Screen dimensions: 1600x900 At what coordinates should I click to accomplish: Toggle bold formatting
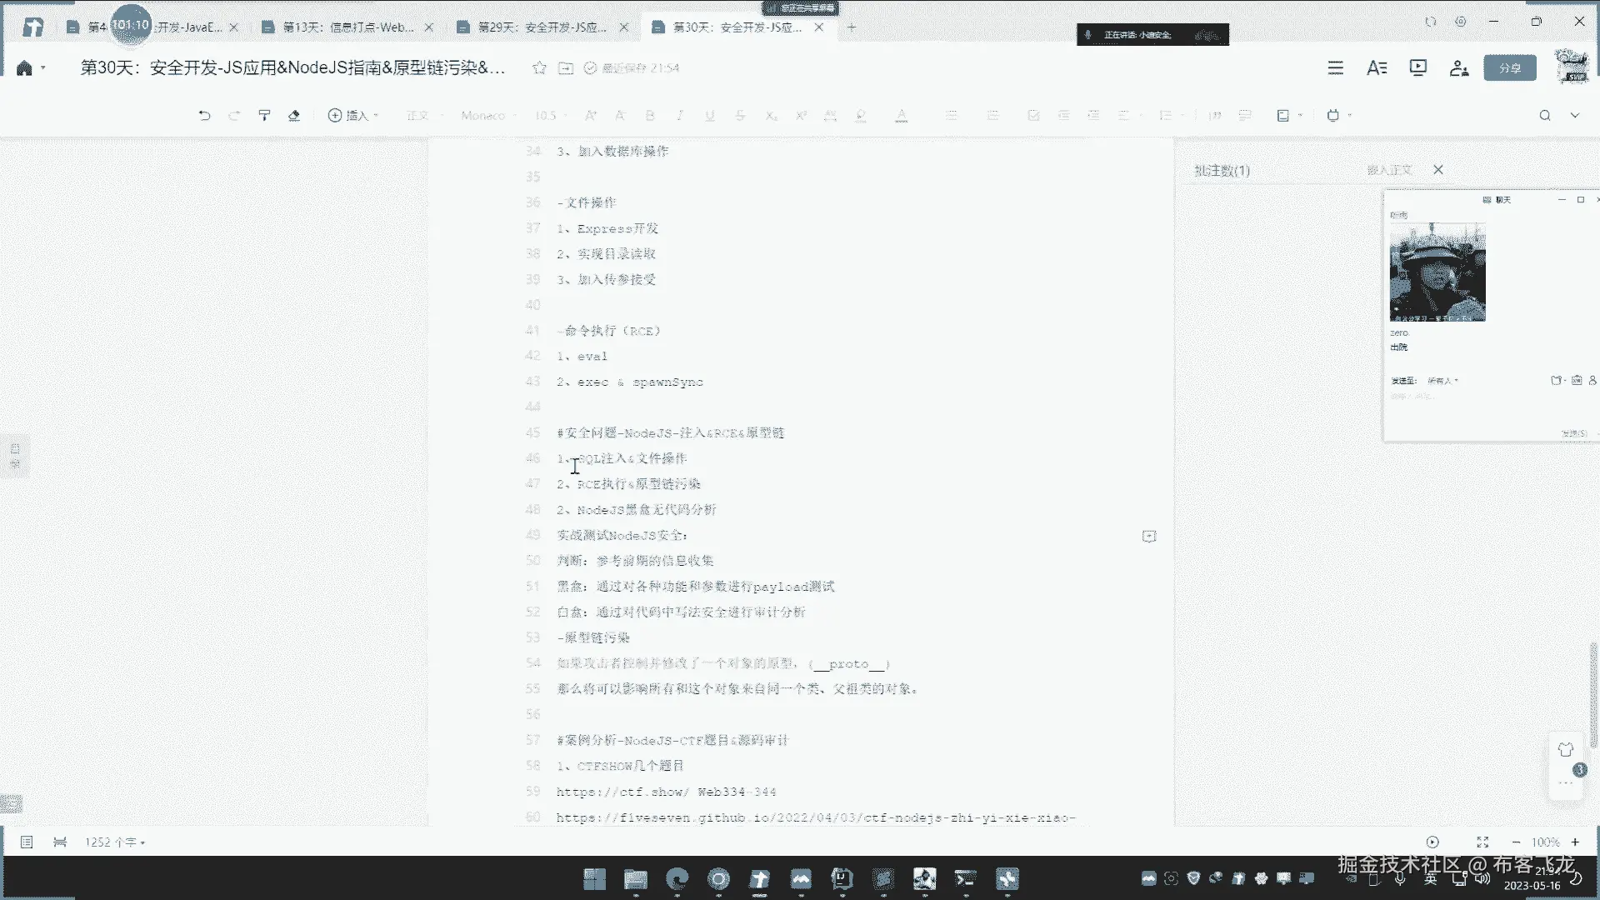pyautogui.click(x=650, y=116)
